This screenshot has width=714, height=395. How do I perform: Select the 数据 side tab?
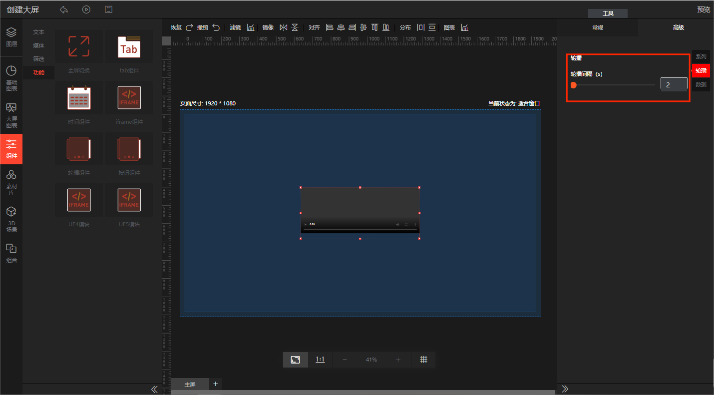pos(701,84)
